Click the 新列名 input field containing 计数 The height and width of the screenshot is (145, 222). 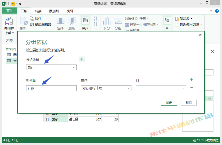51,88
